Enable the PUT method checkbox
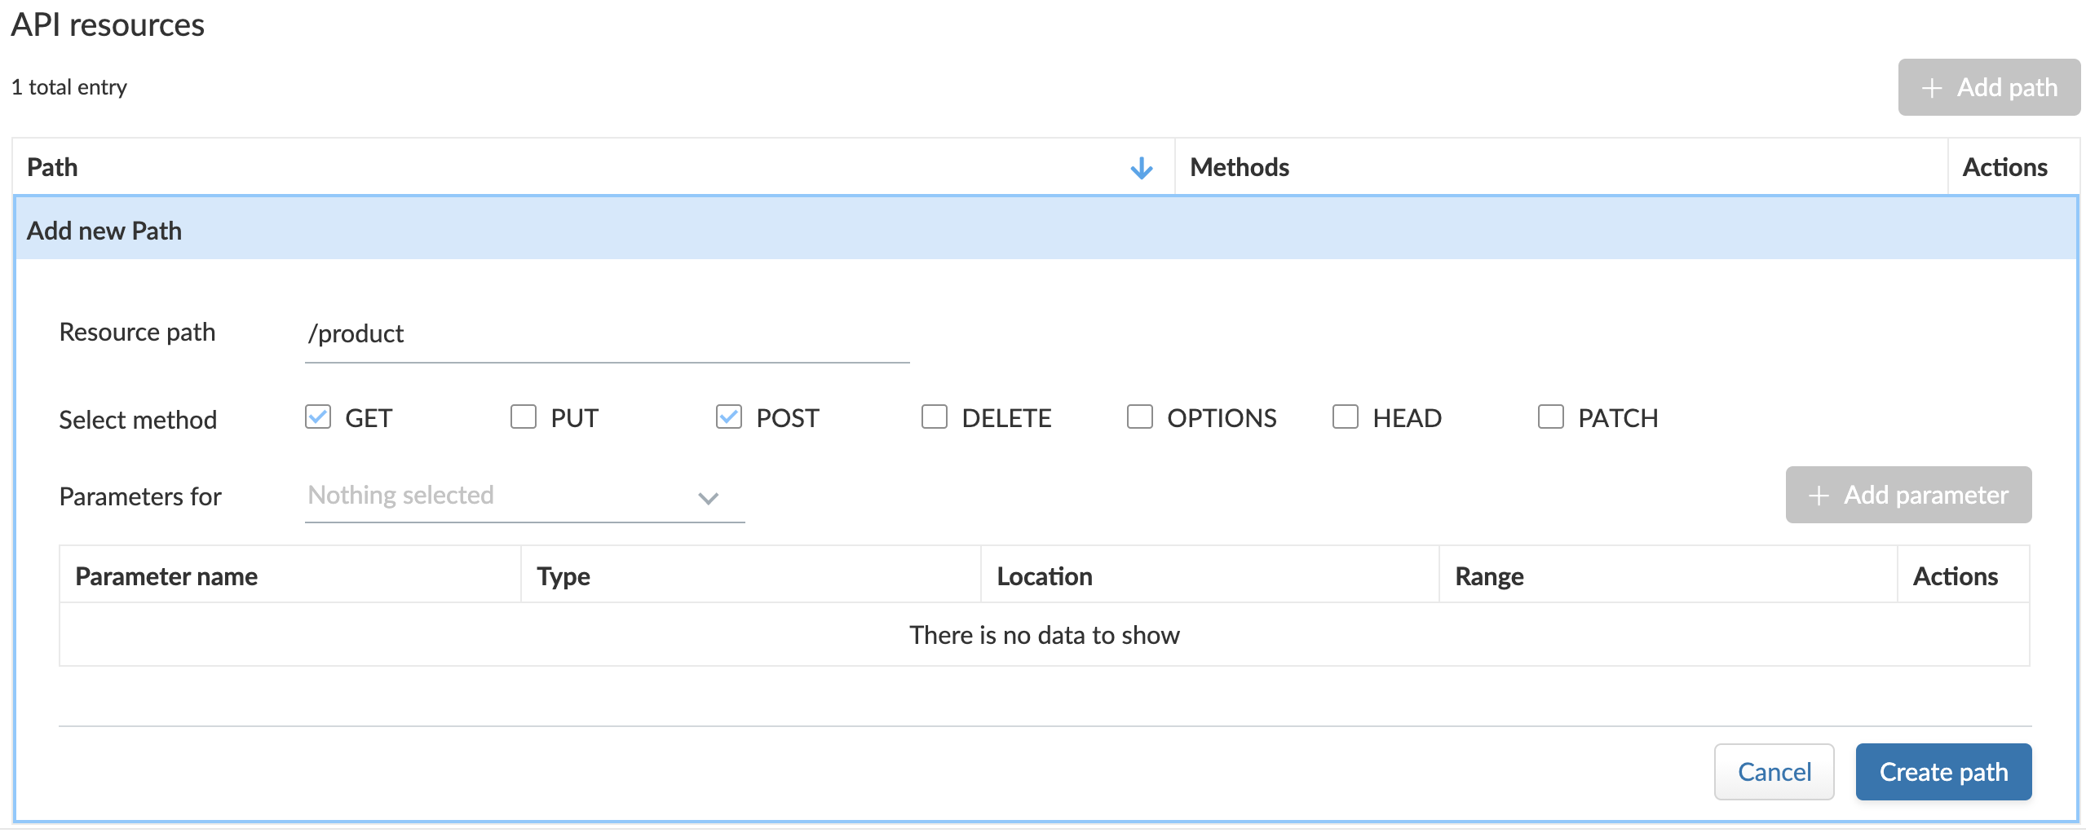Image resolution: width=2086 pixels, height=833 pixels. tap(524, 416)
